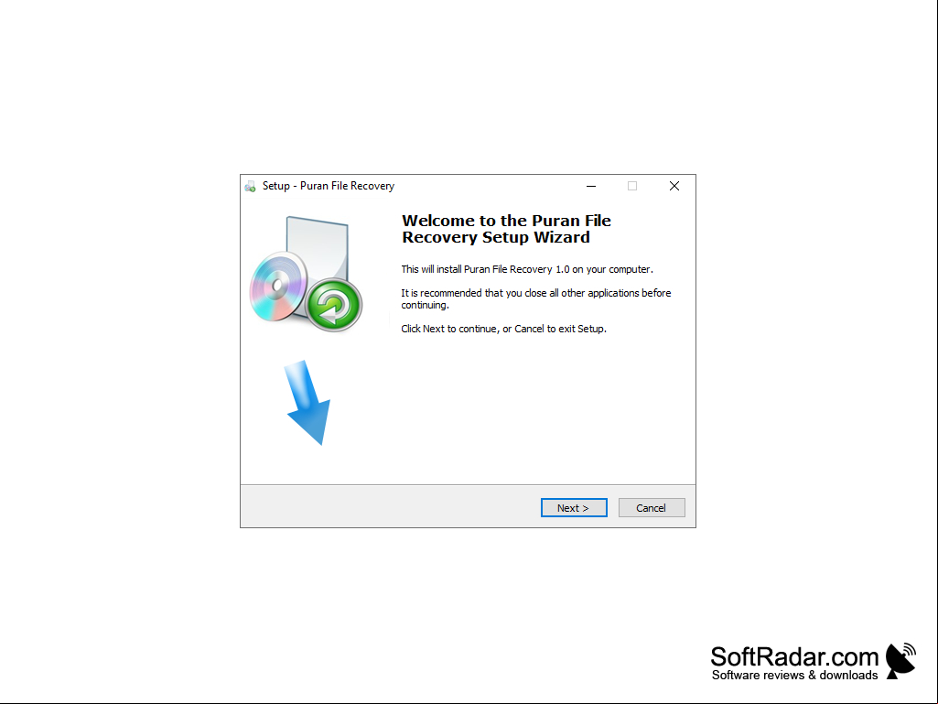The width and height of the screenshot is (938, 704).
Task: Click the gray bottom panel beside Next
Action: point(389,506)
